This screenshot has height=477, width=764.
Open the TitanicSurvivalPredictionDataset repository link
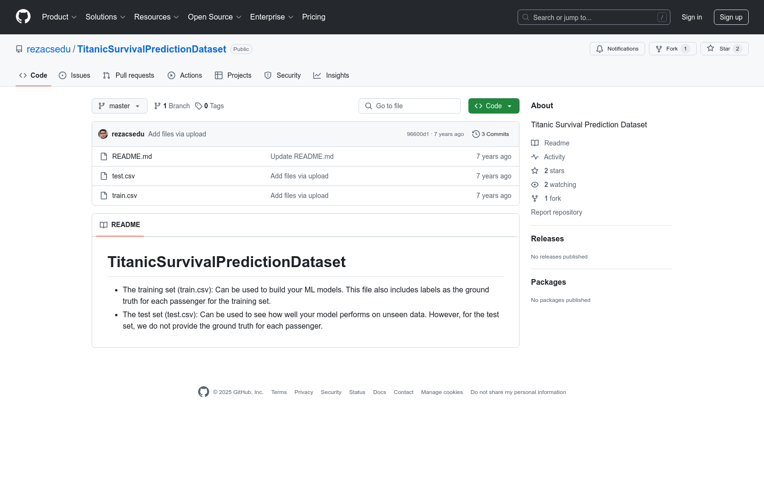coord(152,49)
